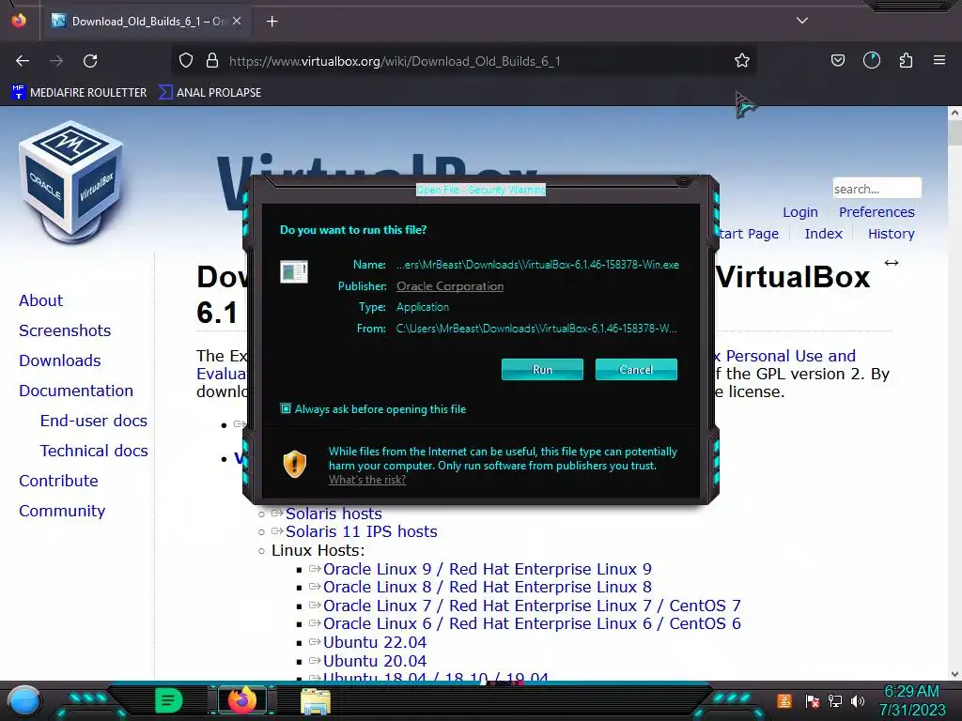
Task: Click the wiki search field
Action: tap(877, 188)
